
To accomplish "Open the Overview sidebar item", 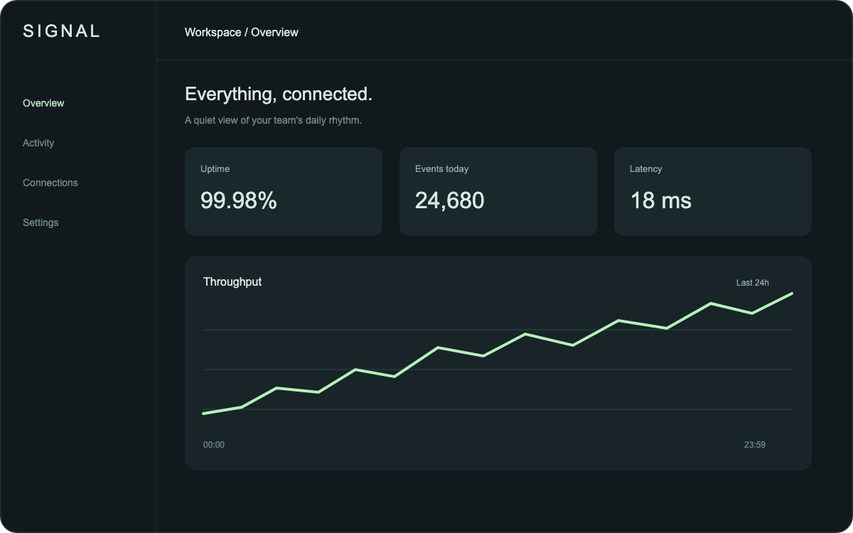I will click(x=43, y=103).
